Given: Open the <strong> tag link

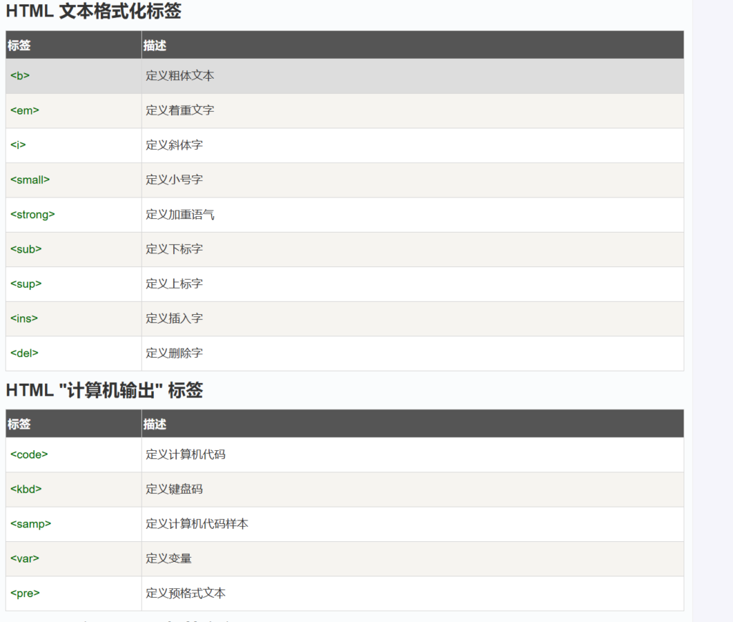Looking at the screenshot, I should tap(32, 215).
